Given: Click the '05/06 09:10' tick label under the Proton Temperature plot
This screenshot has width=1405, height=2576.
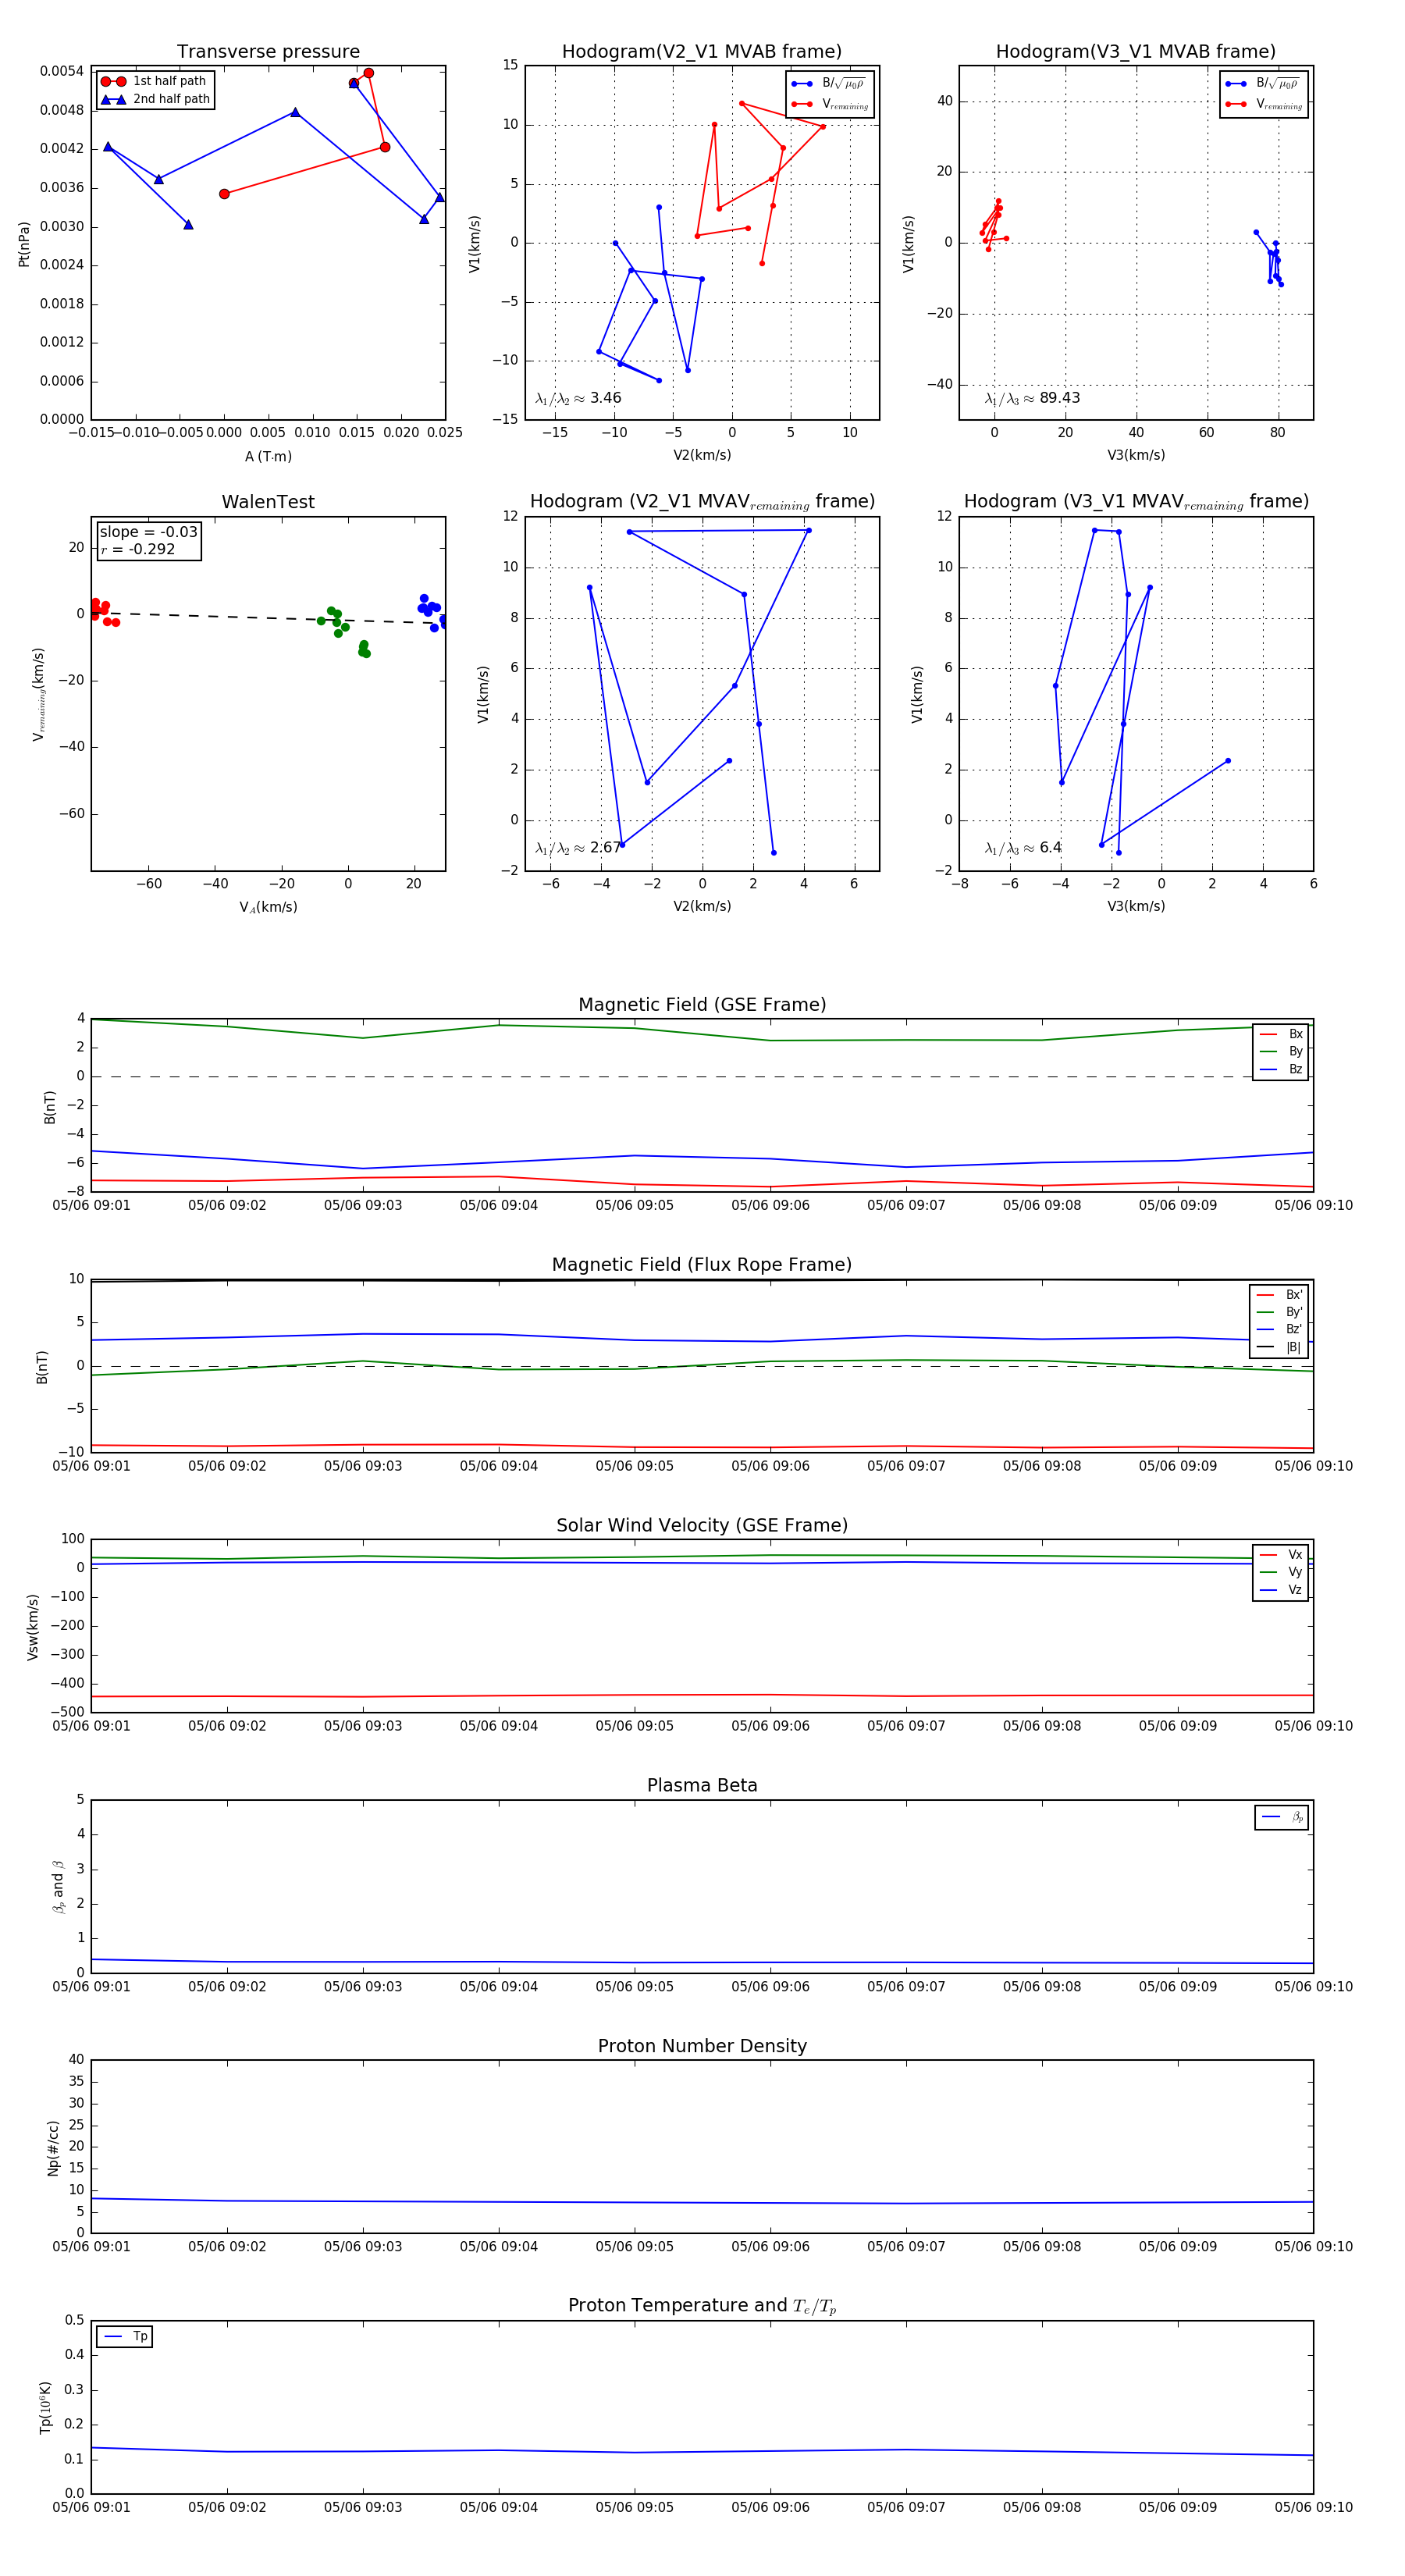Looking at the screenshot, I should (x=1313, y=2507).
